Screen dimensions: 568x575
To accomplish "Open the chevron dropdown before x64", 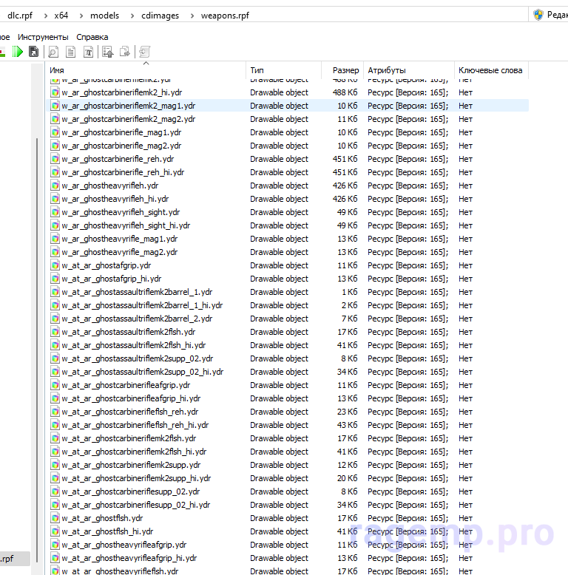I will 46,16.
